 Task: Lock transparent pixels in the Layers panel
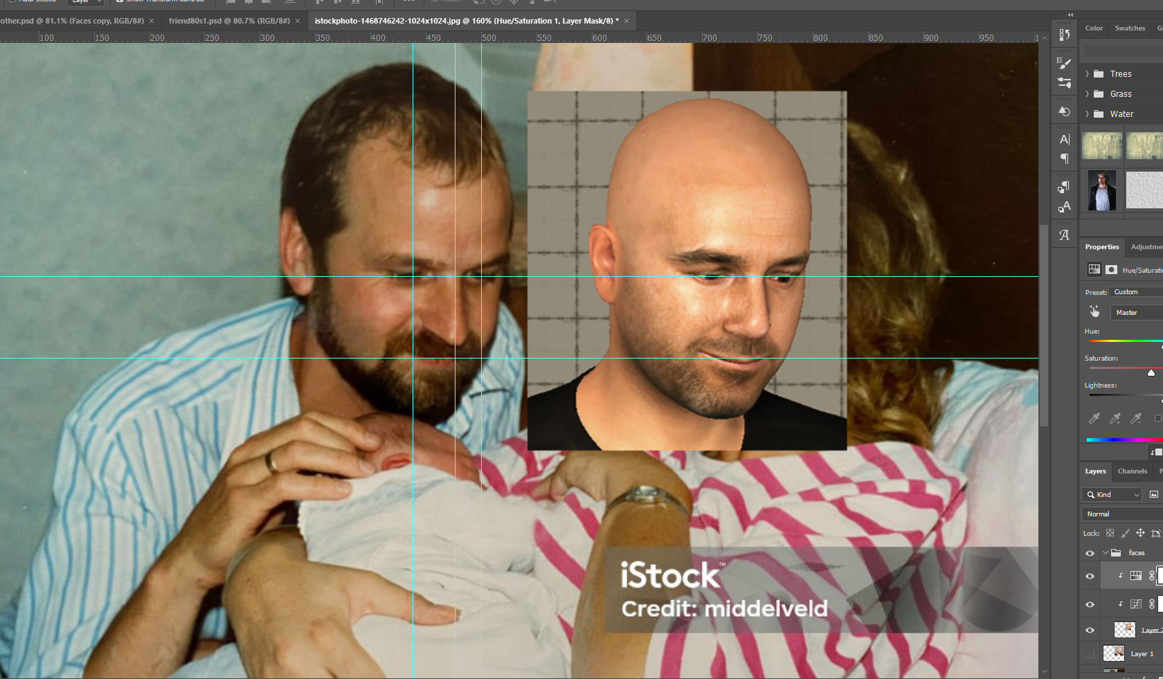coord(1110,533)
